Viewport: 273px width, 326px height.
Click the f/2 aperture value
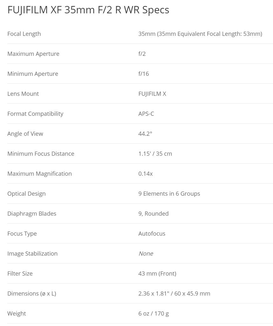pos(142,54)
